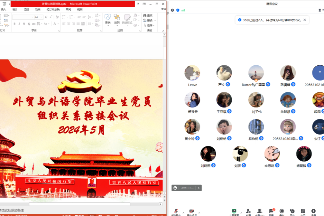
Task: Click the 设置 gear icon in meeting toolbar
Action: click(313, 211)
